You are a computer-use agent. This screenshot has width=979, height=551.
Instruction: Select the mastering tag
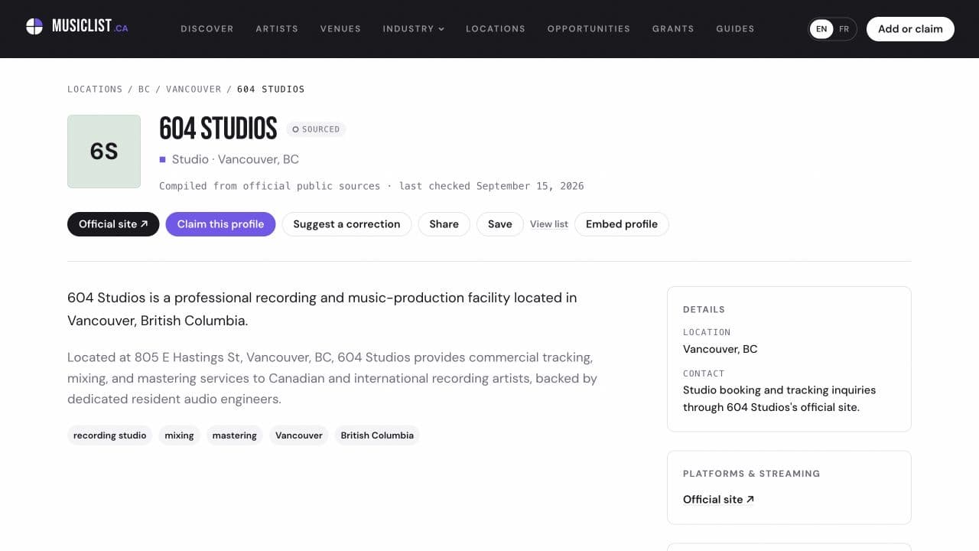point(235,435)
